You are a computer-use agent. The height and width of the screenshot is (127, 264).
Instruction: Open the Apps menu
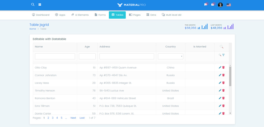point(60,15)
